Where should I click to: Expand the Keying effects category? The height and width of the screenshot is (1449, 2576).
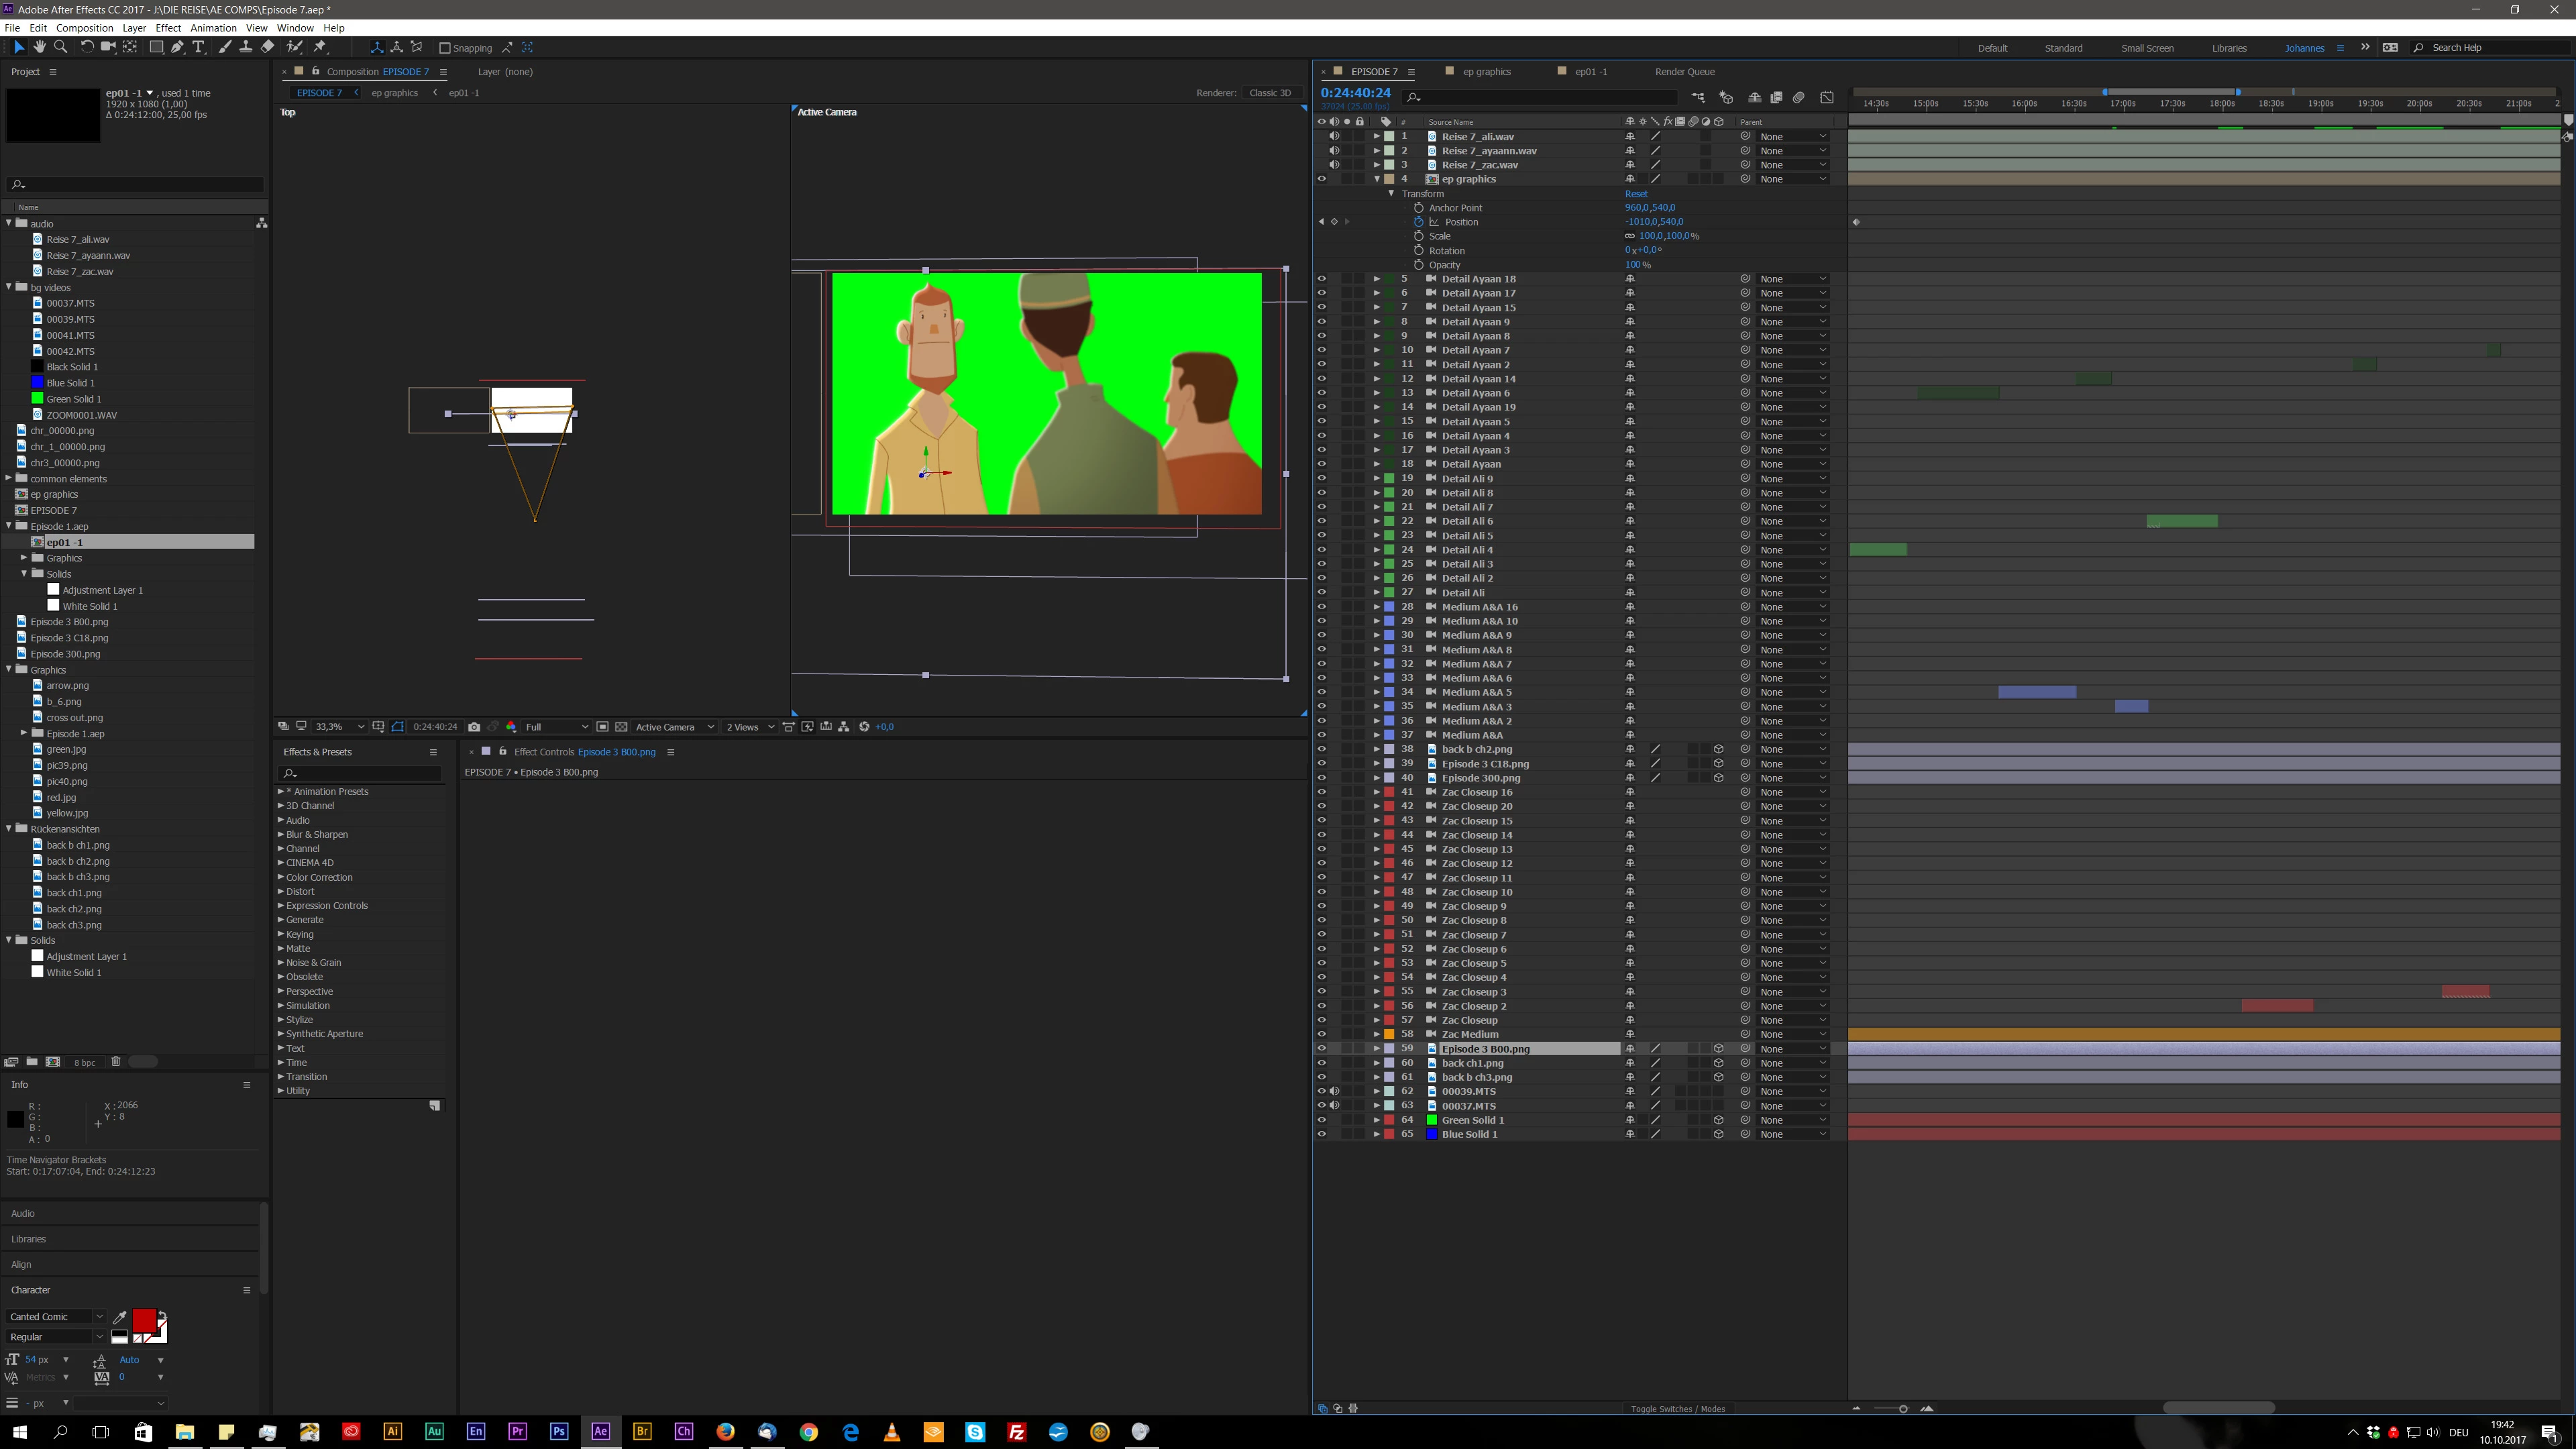[281, 934]
